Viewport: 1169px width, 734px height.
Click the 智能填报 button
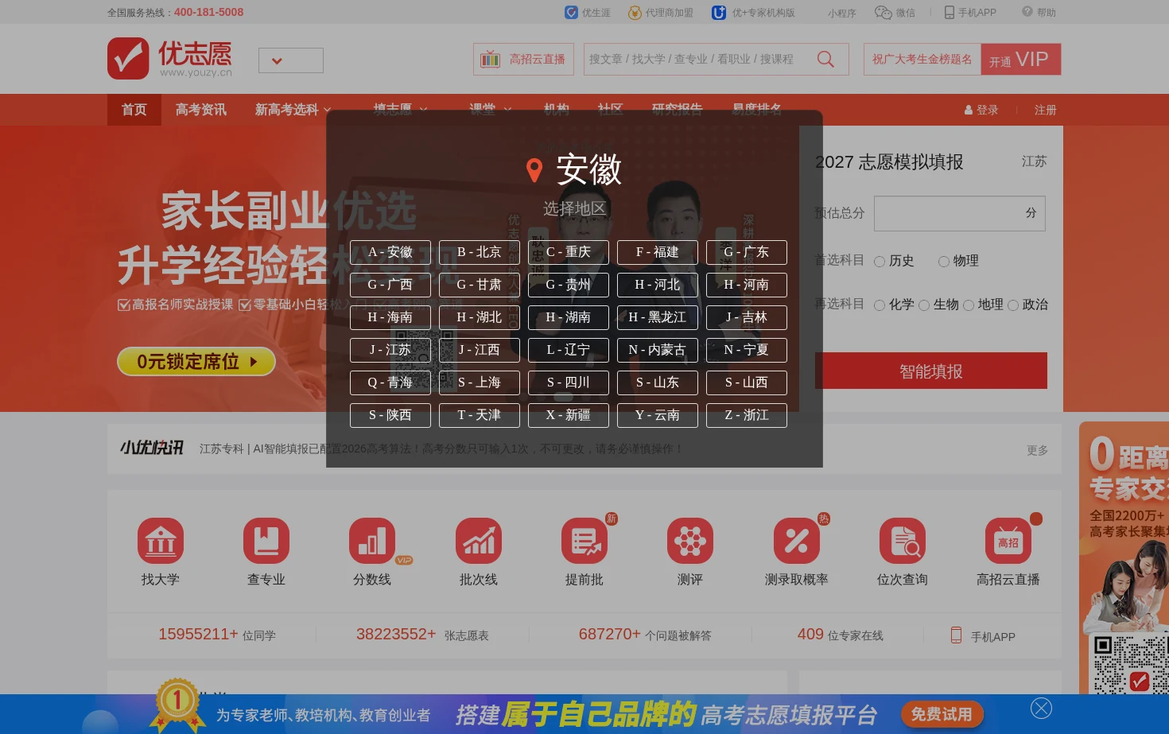[x=931, y=371]
